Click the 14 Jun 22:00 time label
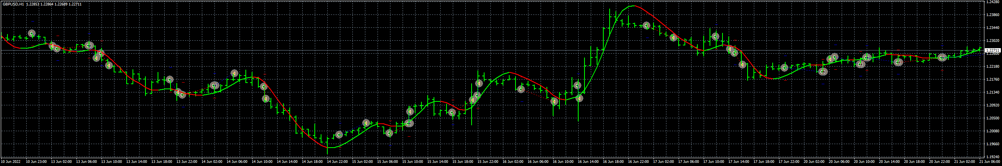Image resolution: width=1002 pixels, height=166 pixels. (x=338, y=161)
